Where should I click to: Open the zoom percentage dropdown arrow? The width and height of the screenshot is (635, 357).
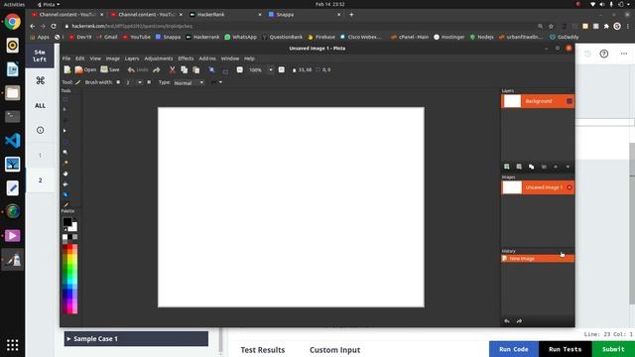(x=271, y=69)
